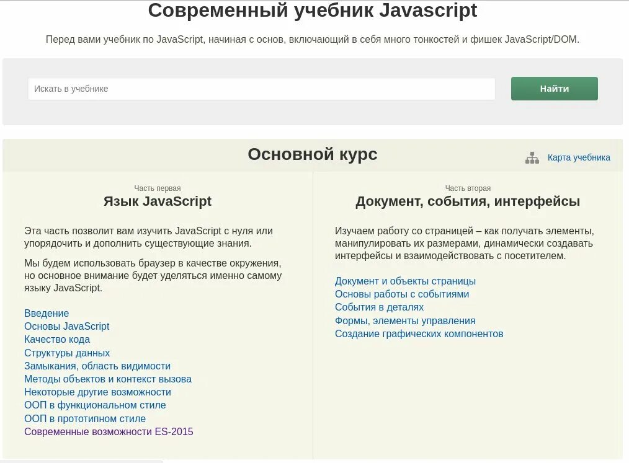Open the Карта учебника link
The width and height of the screenshot is (629, 463).
click(x=579, y=157)
